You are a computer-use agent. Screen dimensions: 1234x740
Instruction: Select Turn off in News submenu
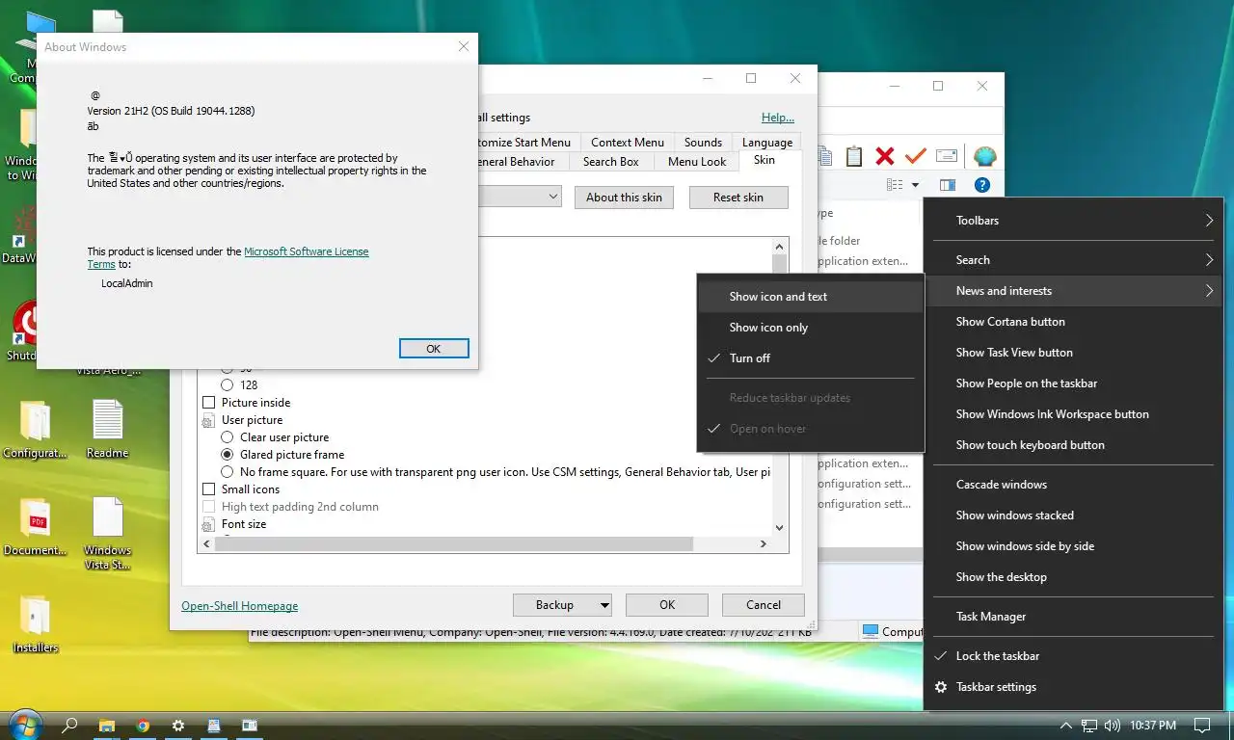[x=810, y=358]
